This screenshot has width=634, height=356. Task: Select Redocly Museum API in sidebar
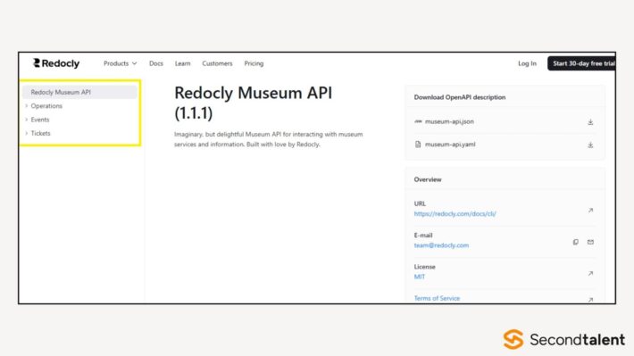tap(79, 92)
